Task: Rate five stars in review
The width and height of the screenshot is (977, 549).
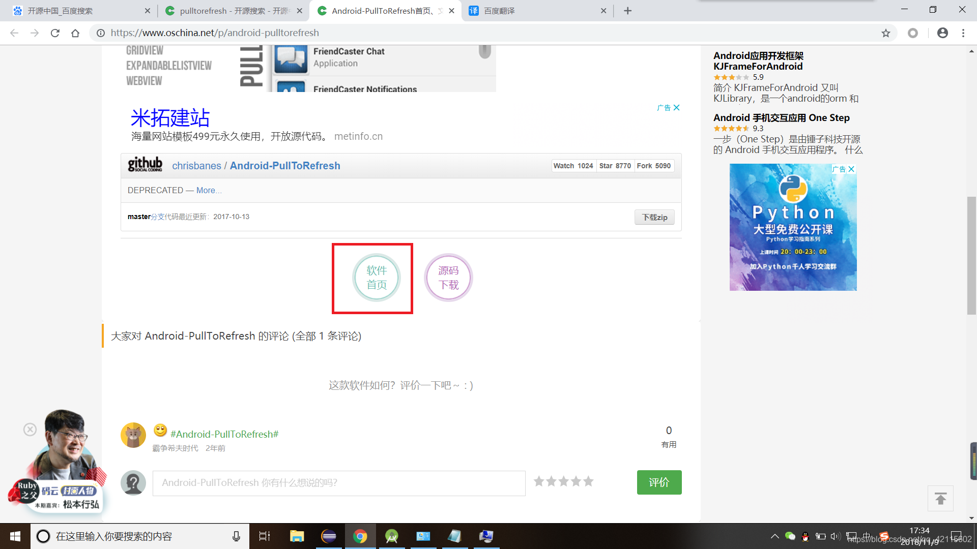Action: 588,481
